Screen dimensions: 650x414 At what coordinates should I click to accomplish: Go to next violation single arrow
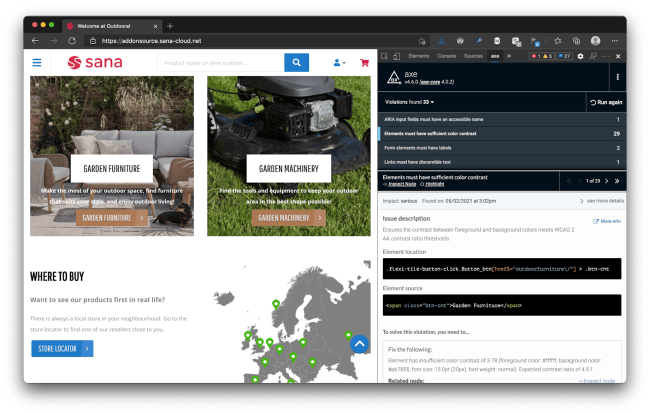point(606,181)
